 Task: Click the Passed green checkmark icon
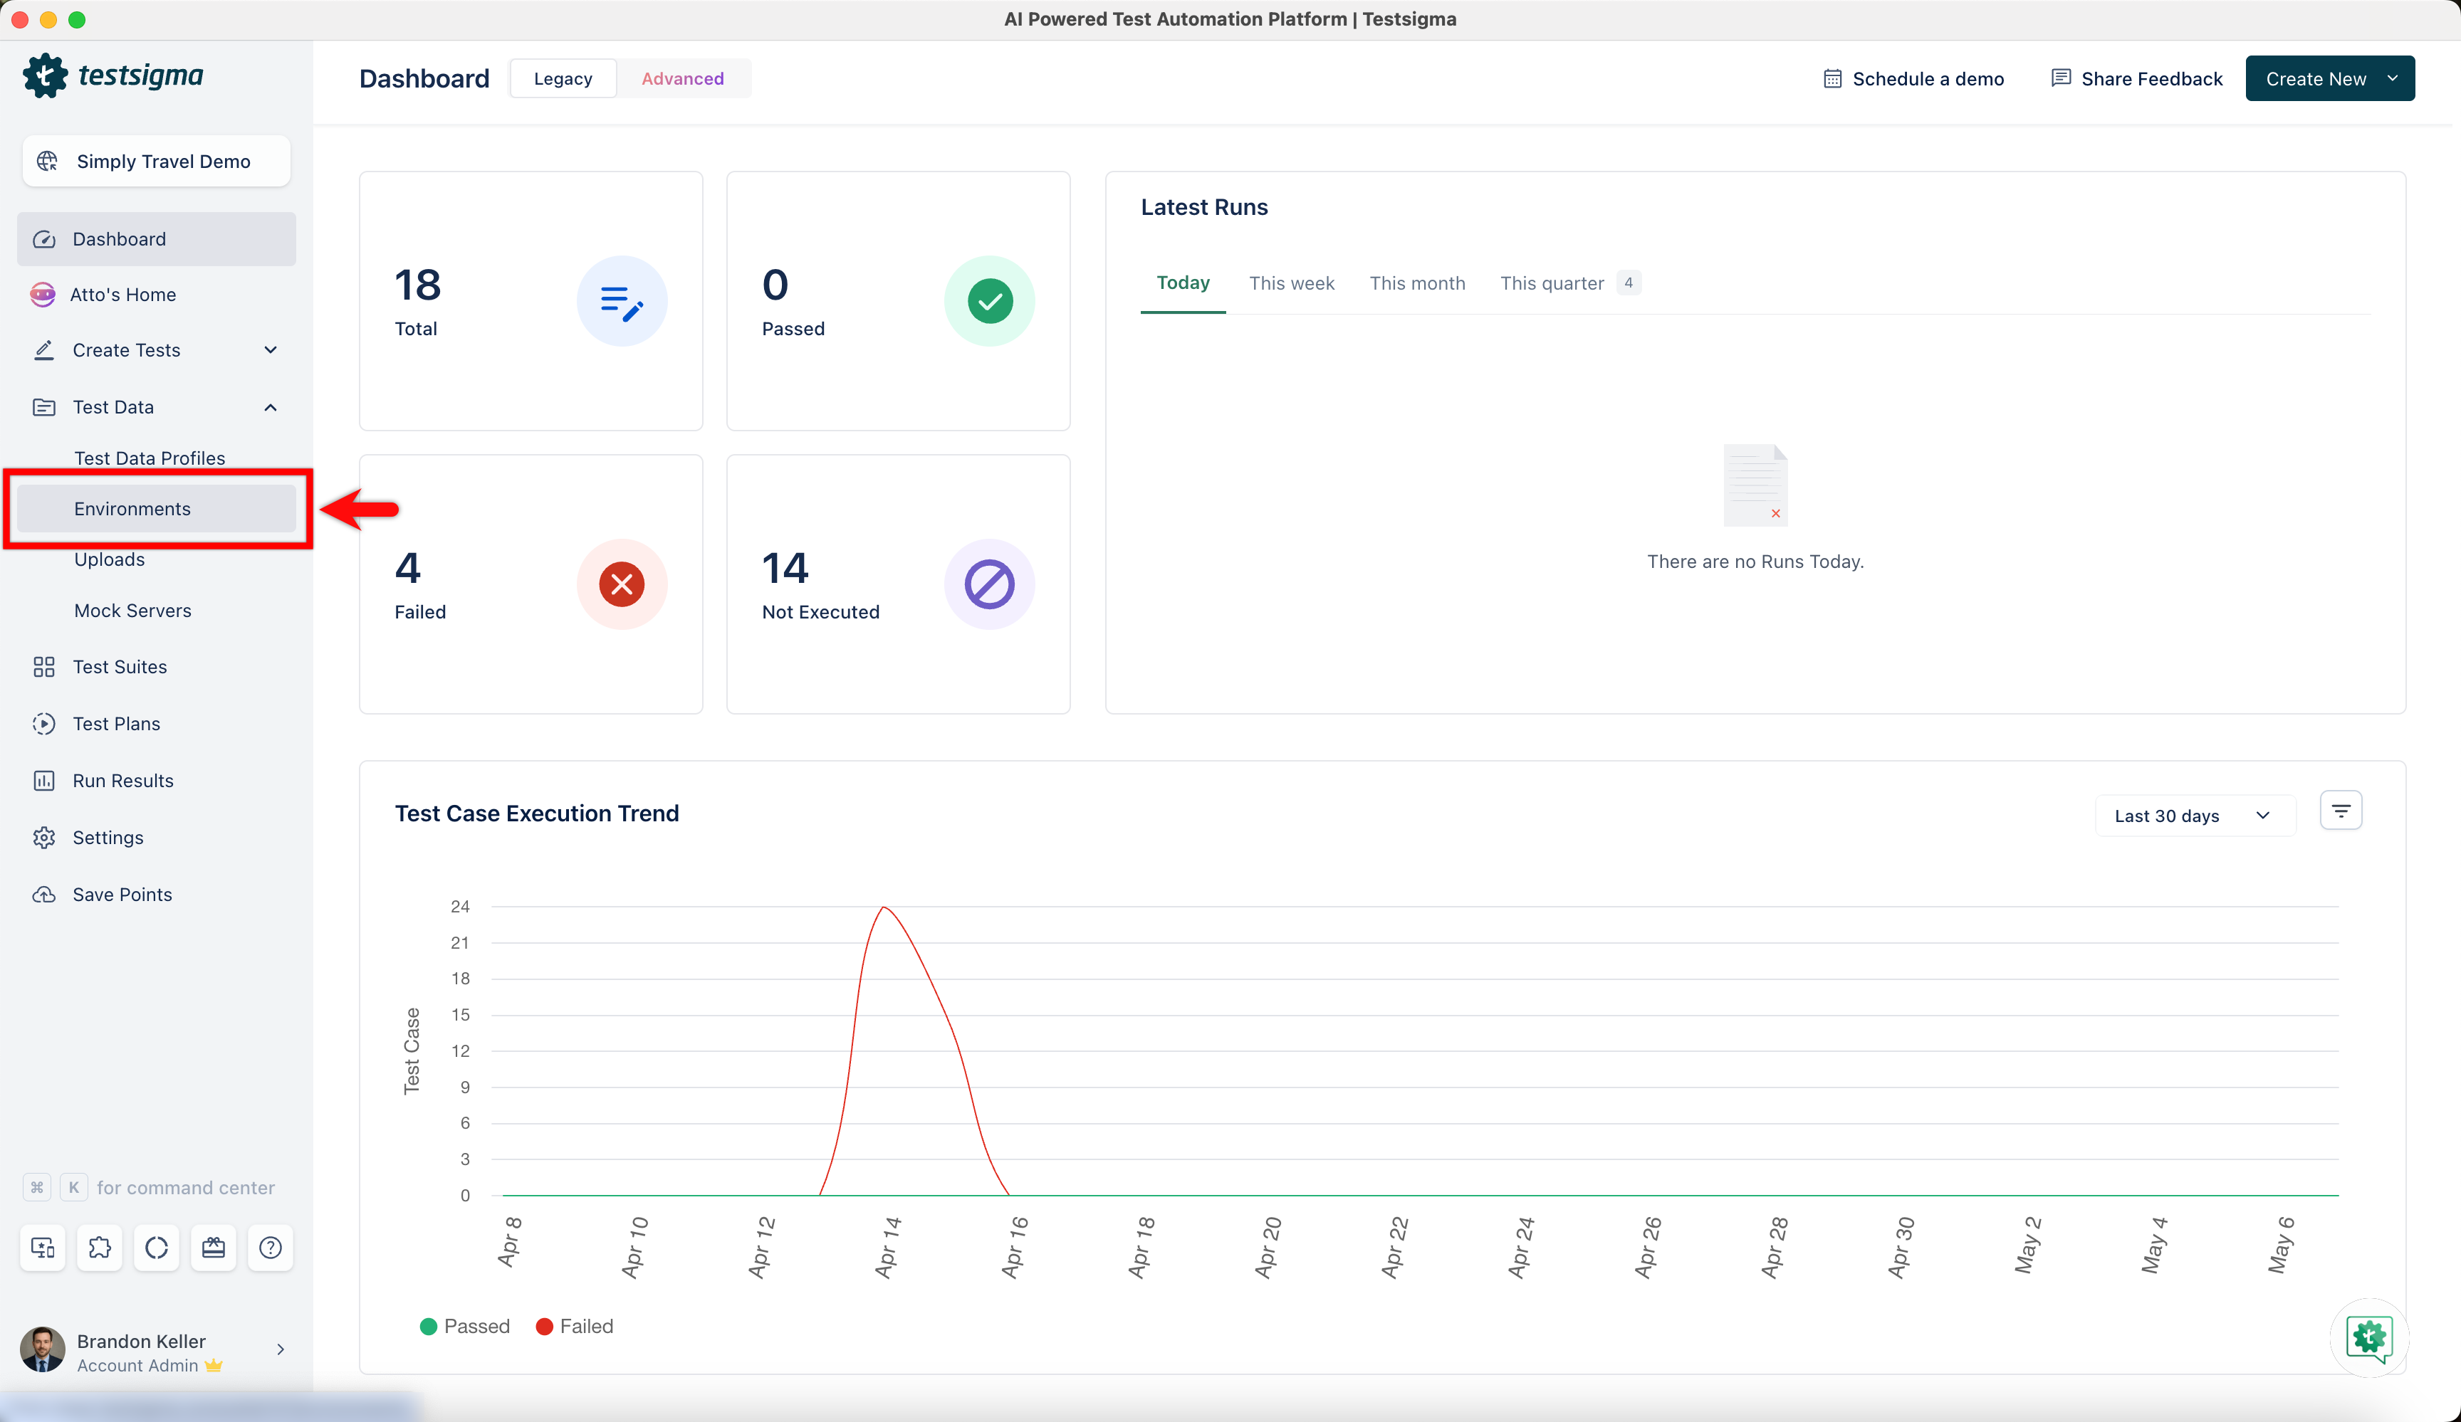coord(989,300)
